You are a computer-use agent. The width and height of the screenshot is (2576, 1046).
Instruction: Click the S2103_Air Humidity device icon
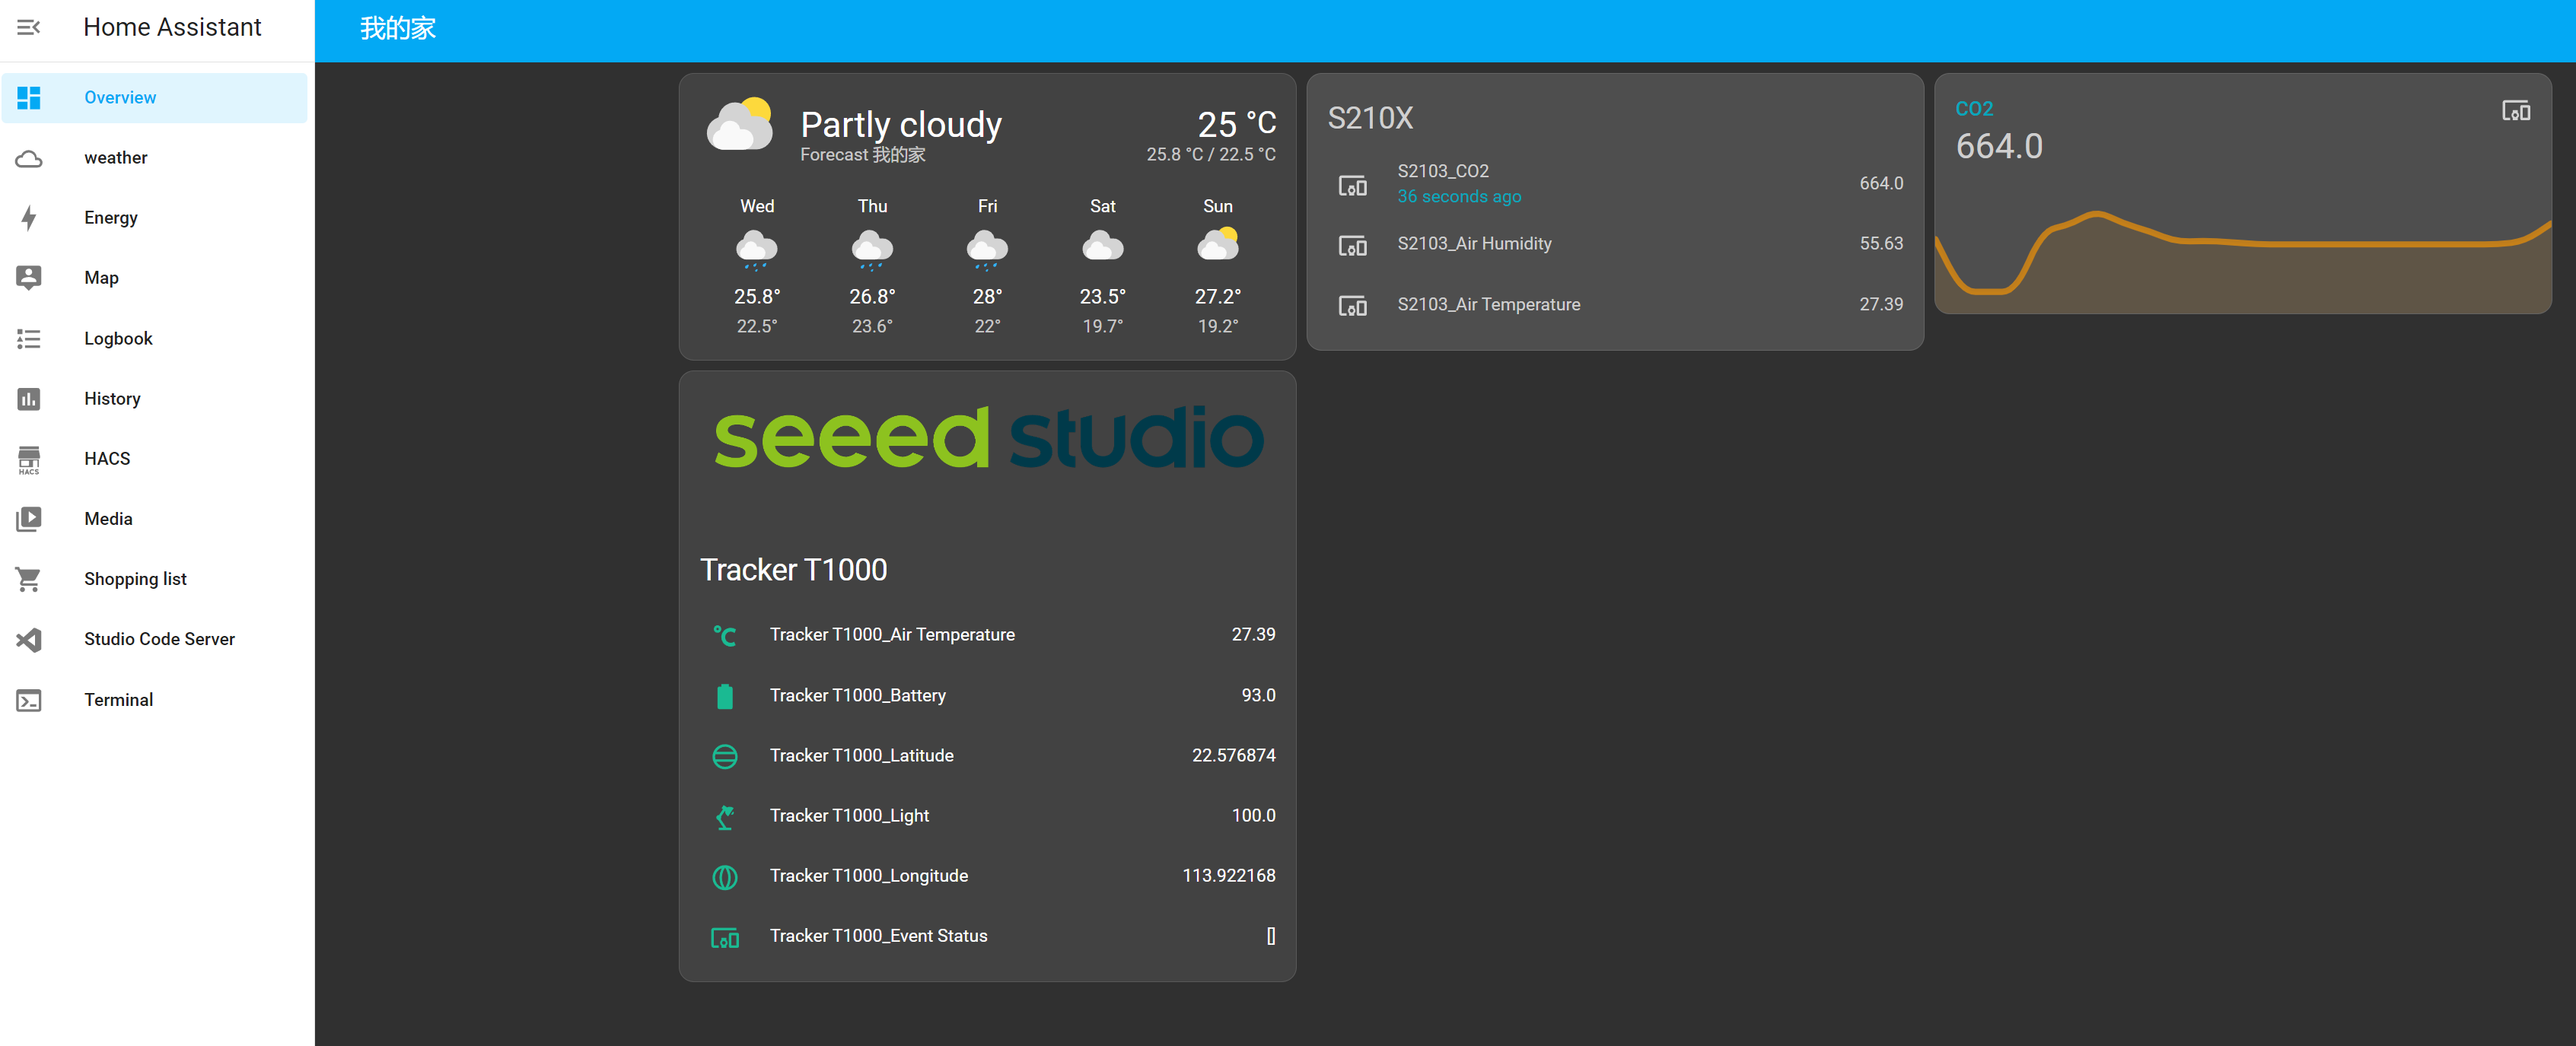(1353, 245)
